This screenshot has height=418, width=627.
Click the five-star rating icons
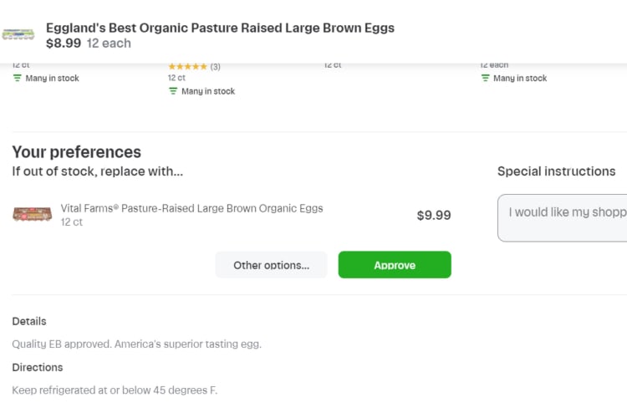[x=187, y=66]
